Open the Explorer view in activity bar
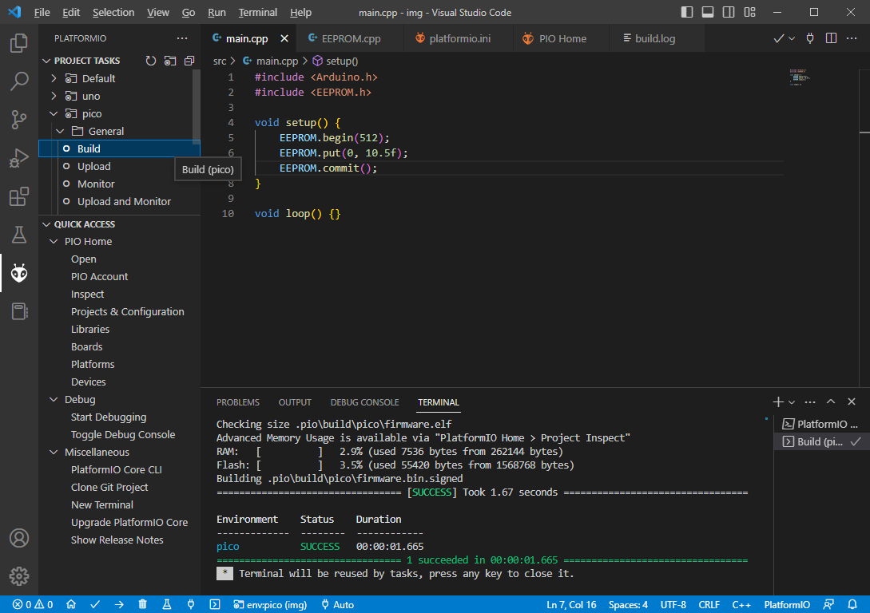 [x=19, y=42]
